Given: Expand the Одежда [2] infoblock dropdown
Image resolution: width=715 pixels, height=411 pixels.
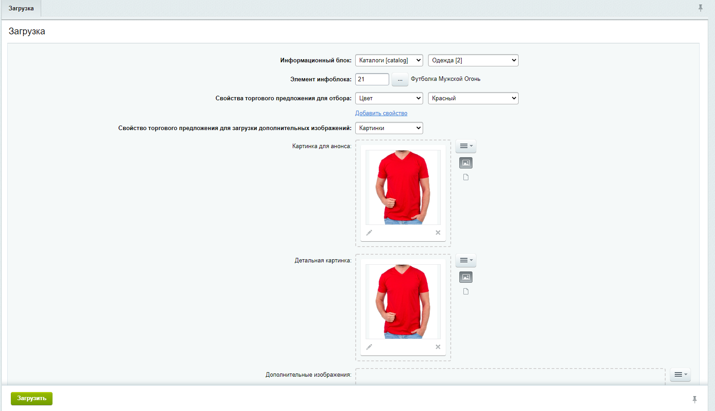Looking at the screenshot, I should (473, 61).
